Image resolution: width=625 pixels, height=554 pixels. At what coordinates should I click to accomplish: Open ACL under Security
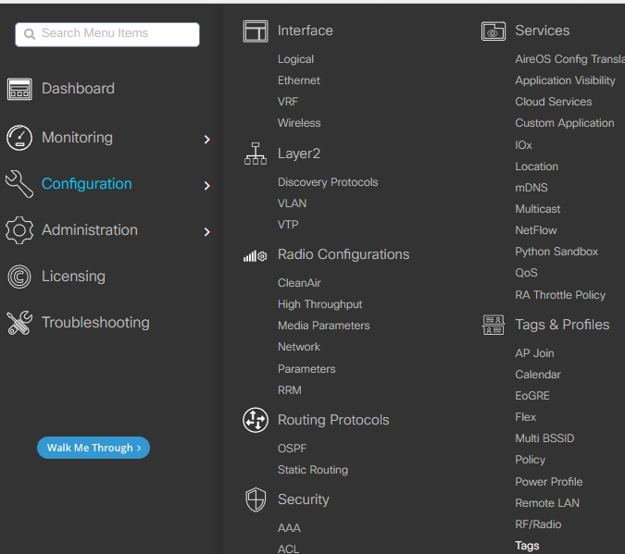click(x=289, y=549)
